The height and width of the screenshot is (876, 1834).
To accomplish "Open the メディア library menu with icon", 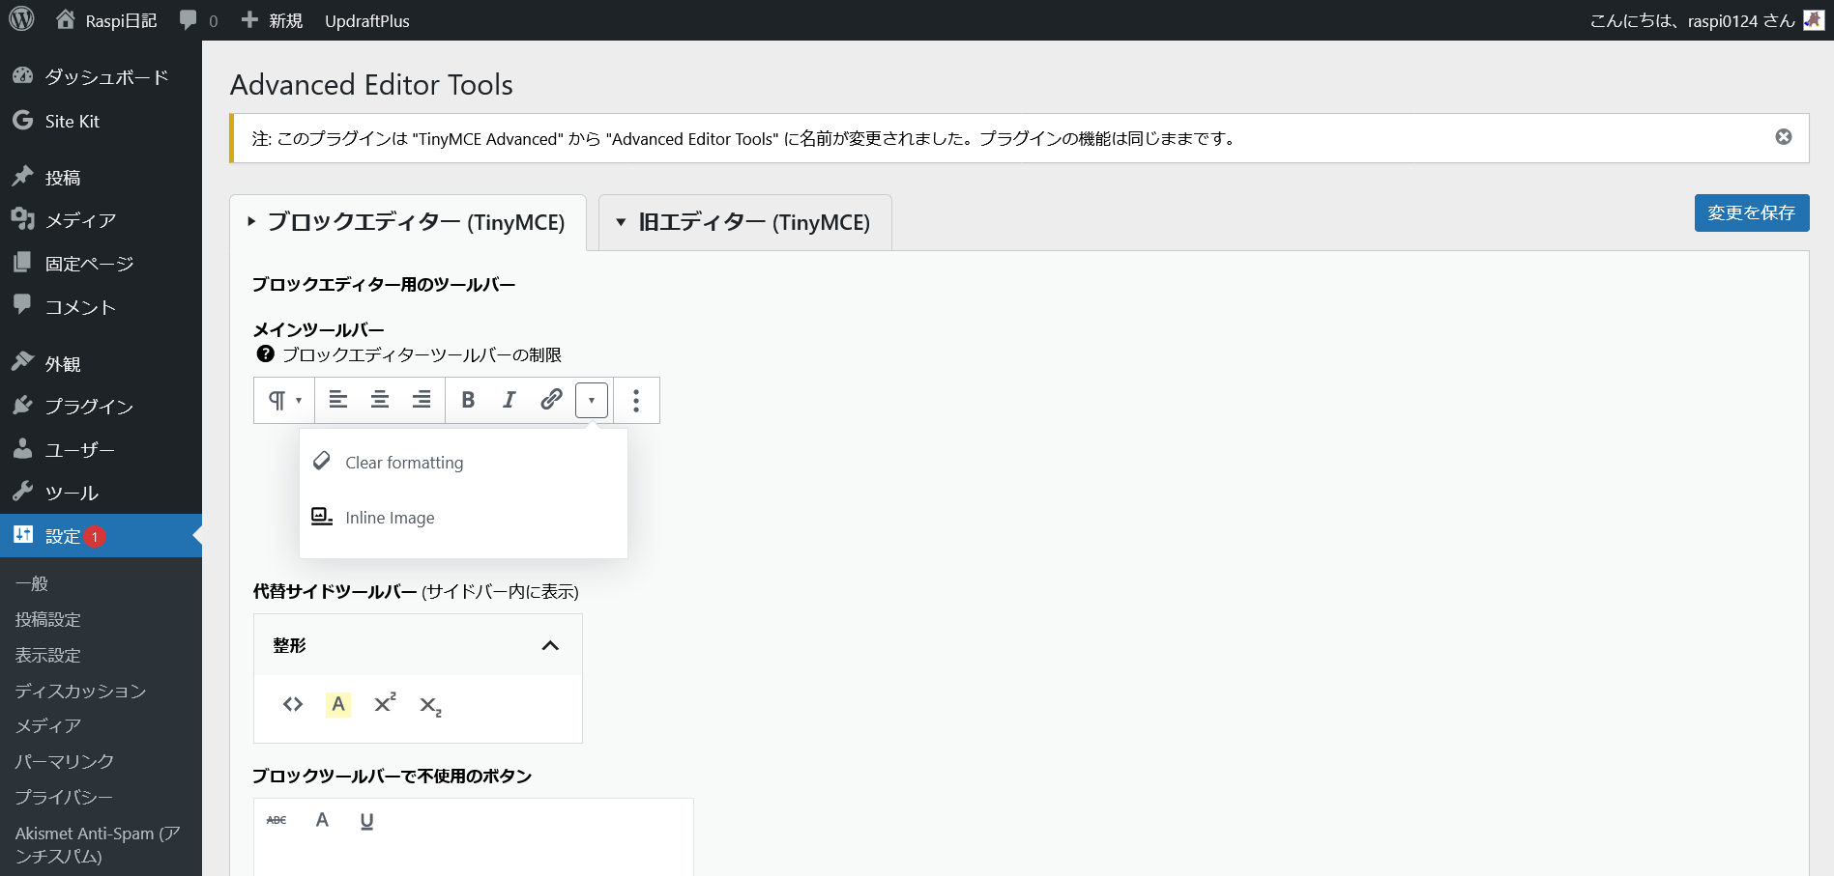I will click(x=101, y=220).
